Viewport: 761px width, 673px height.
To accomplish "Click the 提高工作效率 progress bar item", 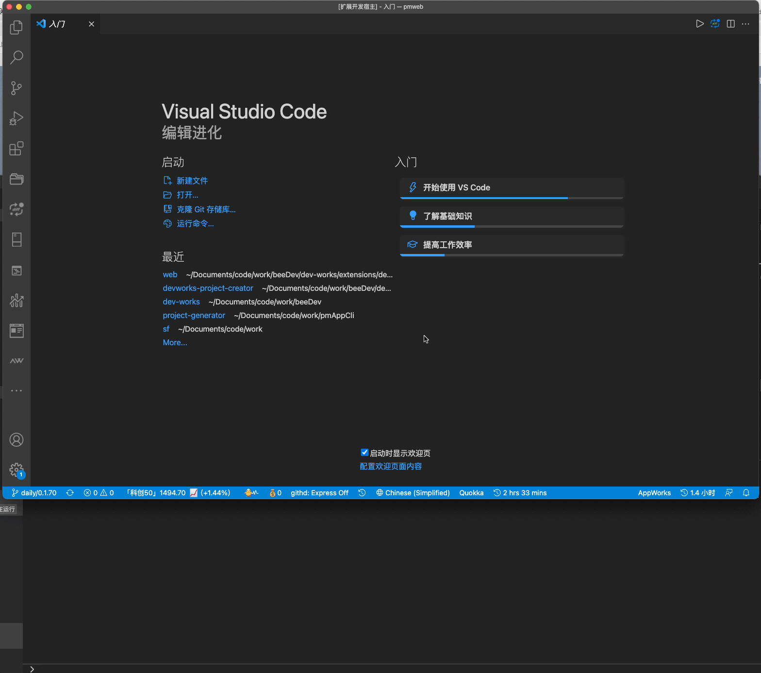I will [x=511, y=245].
